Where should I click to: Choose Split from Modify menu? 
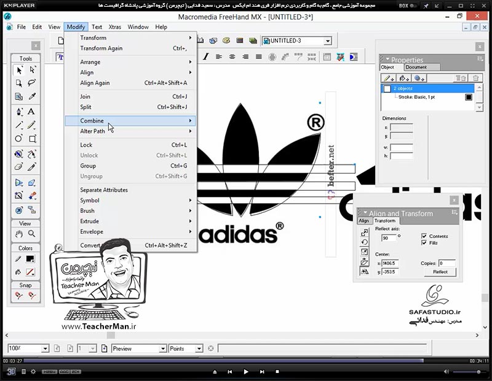click(130, 107)
